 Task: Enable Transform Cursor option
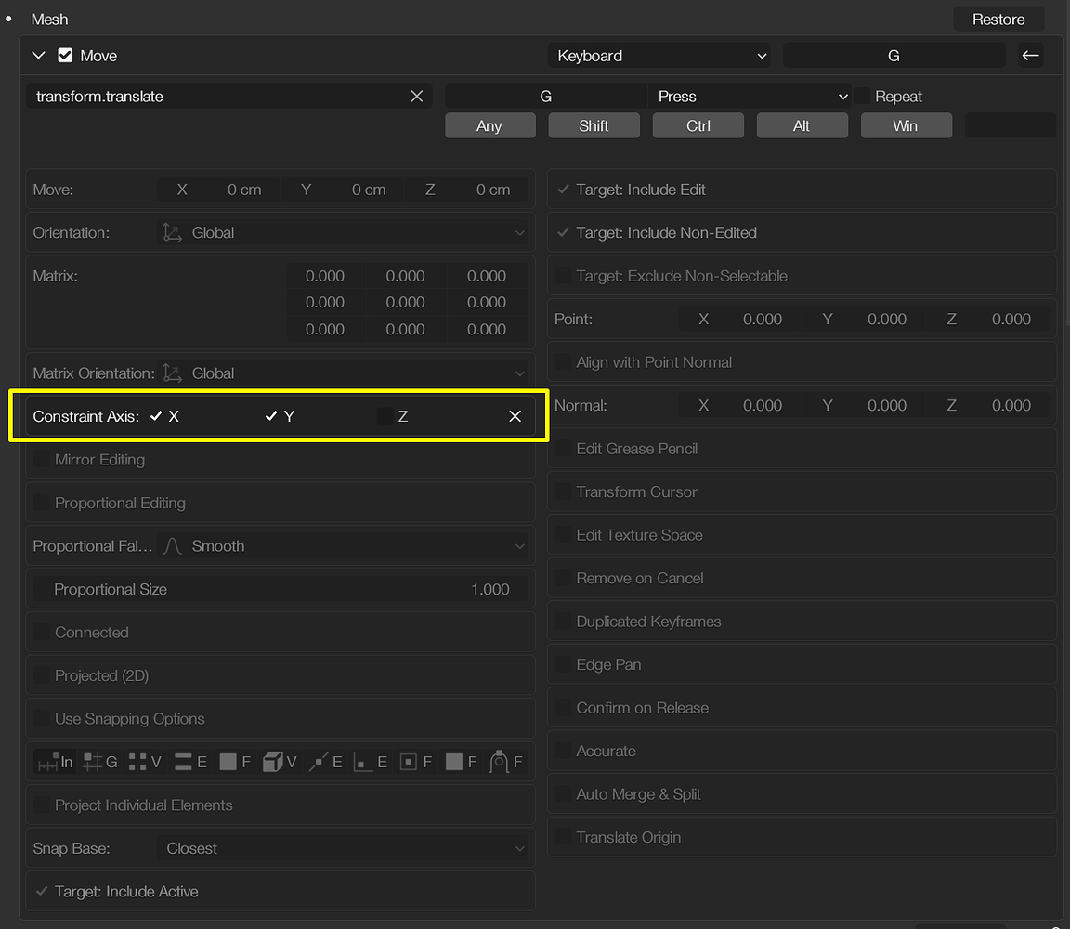pyautogui.click(x=563, y=491)
